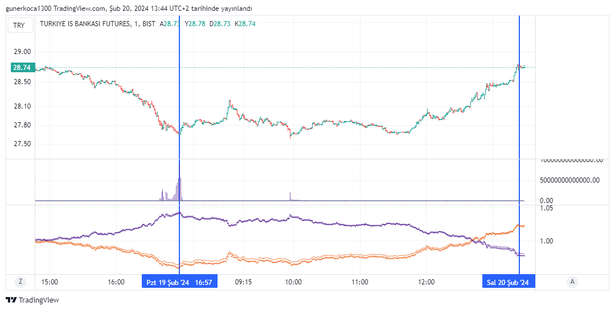Toggle the A auto-scale button
The image size is (615, 310).
pos(571,282)
